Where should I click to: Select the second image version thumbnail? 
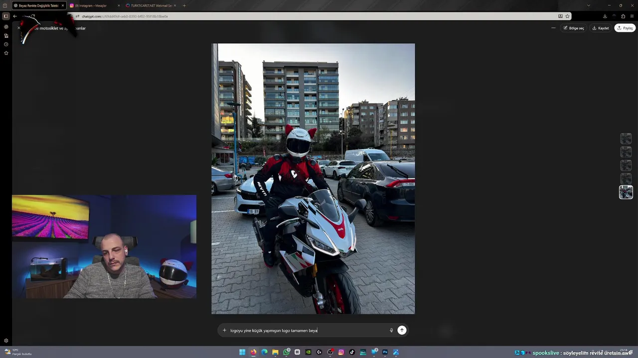click(x=626, y=152)
